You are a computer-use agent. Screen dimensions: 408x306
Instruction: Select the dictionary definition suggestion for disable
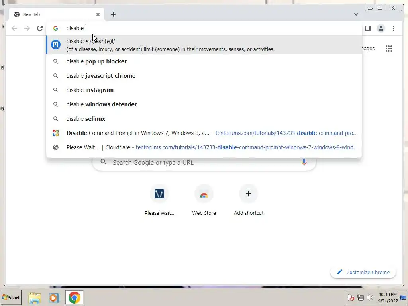point(204,45)
